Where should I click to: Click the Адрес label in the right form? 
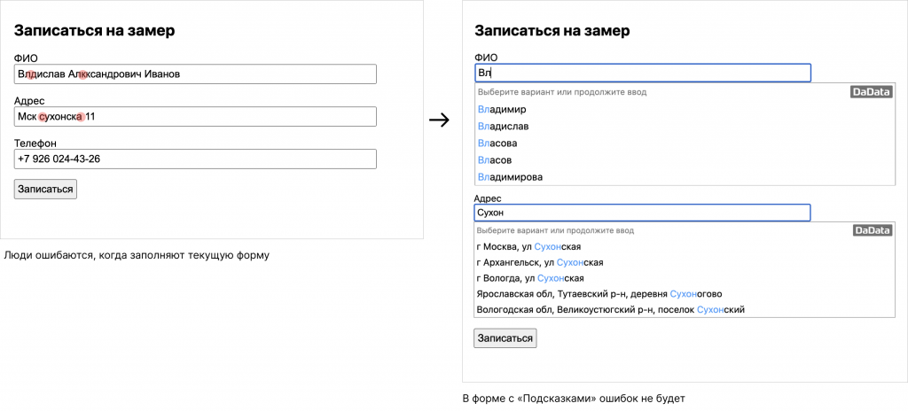click(x=488, y=198)
